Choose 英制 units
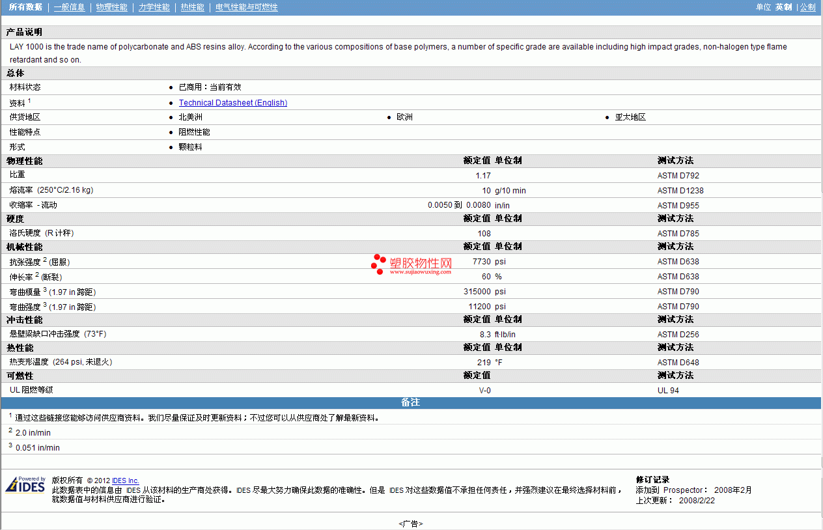 (783, 7)
